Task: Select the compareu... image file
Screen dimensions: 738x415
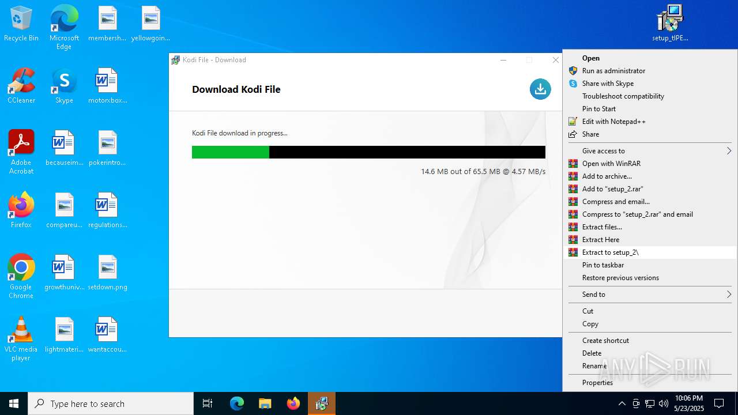Action: 64,211
